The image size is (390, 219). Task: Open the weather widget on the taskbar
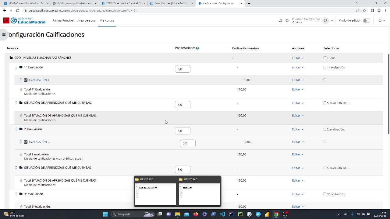pos(14,214)
